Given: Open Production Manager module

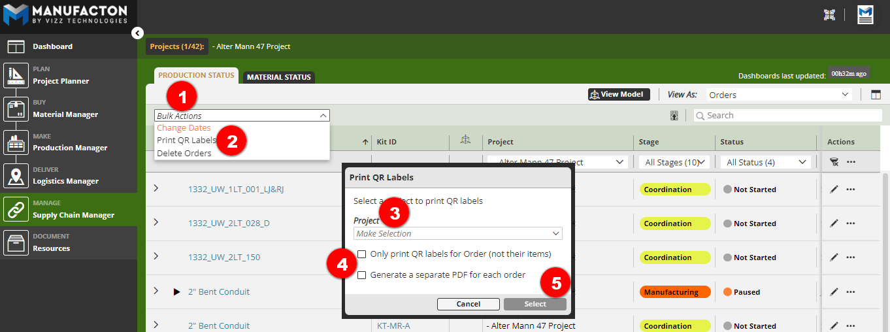Looking at the screenshot, I should 70,148.
